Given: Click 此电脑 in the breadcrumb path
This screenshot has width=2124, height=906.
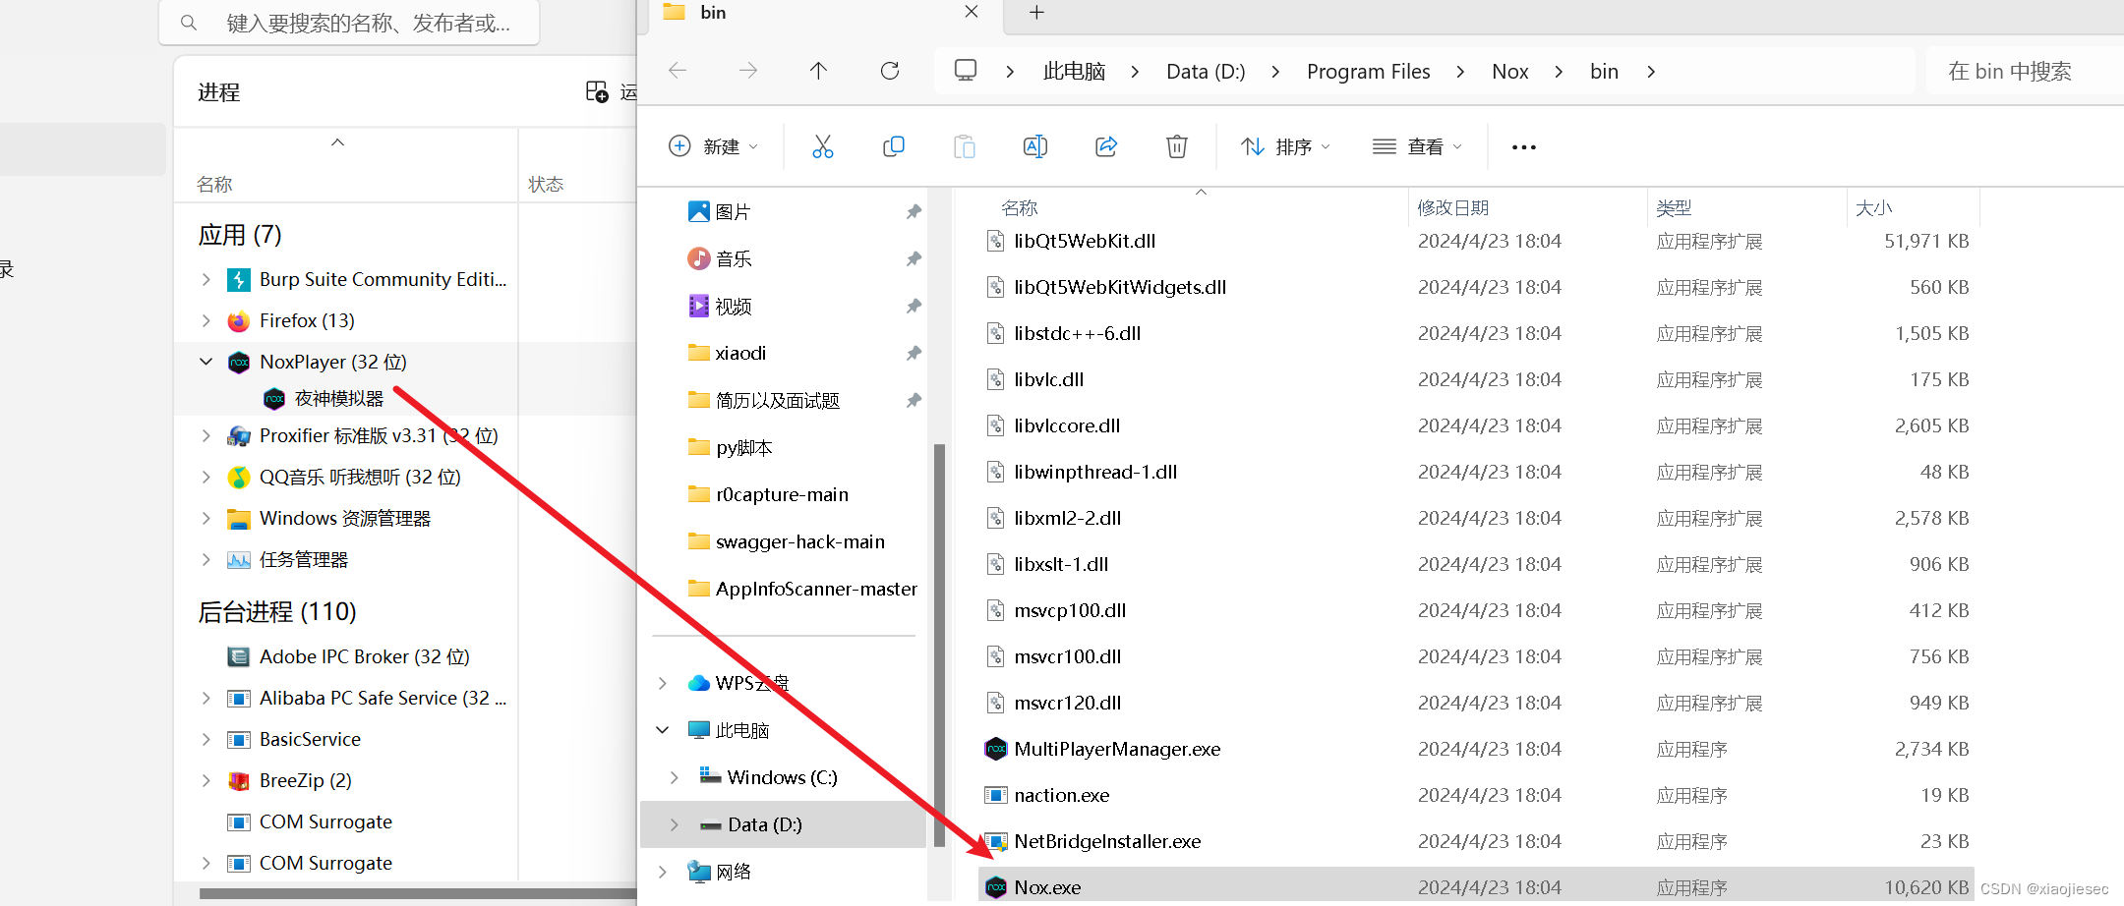Looking at the screenshot, I should (1074, 71).
